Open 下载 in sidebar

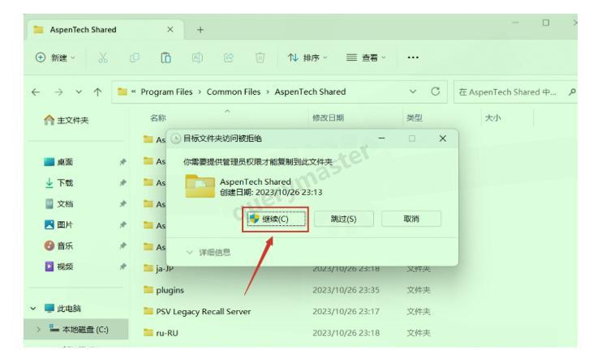coord(58,183)
